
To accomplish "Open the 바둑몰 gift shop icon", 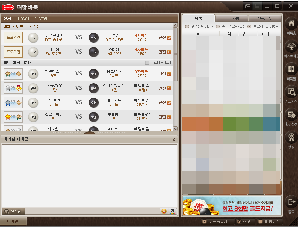I will [291, 69].
